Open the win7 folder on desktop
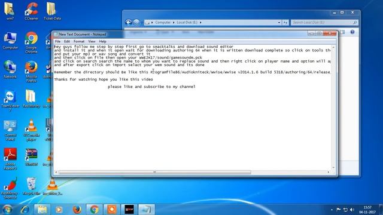Image resolution: width=383 pixels, height=215 pixels. click(10, 11)
